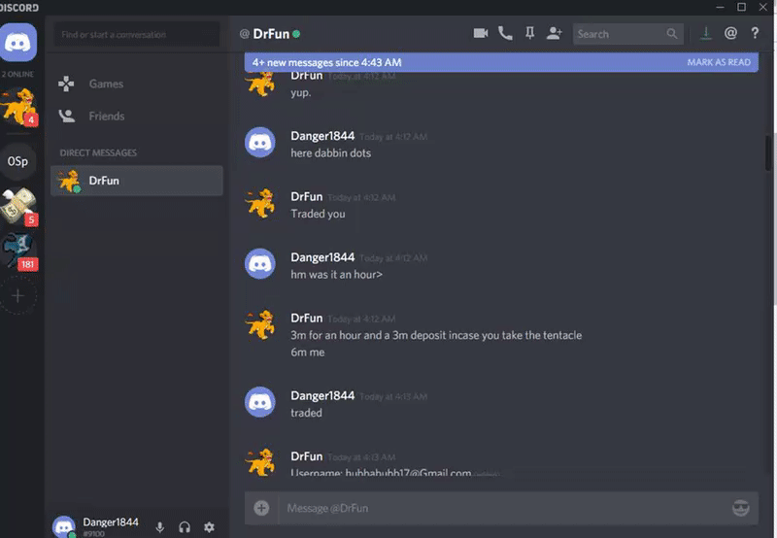Viewport: 777px width, 538px height.
Task: Click Danger1844's avatar in the user panel
Action: point(64,526)
